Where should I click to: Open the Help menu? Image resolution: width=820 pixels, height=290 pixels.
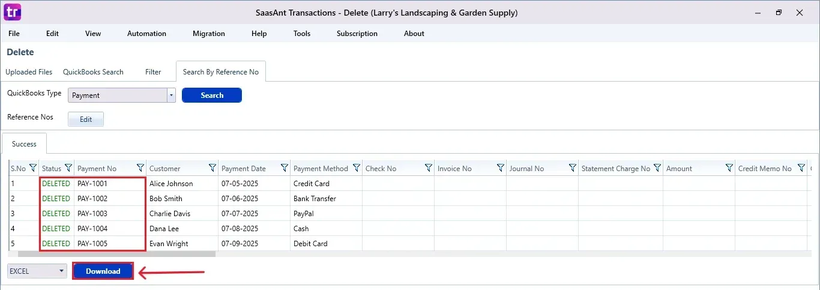[259, 34]
